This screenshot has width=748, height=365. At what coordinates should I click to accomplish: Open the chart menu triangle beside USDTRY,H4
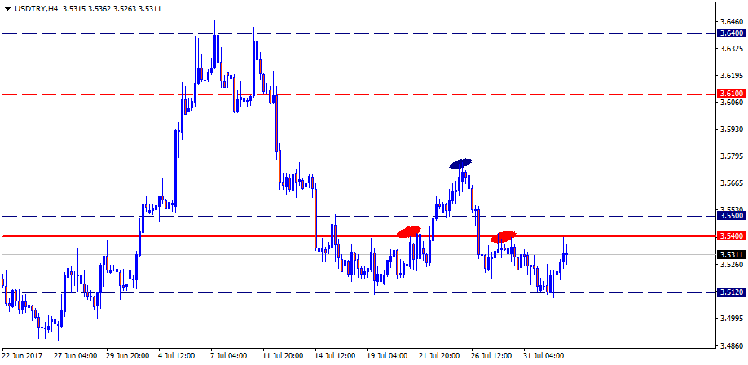coord(7,8)
